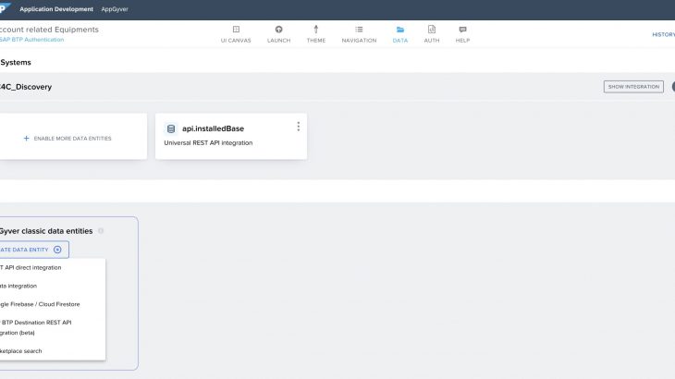Open the UI Canvas tab
Viewport: 675px width, 379px height.
click(236, 34)
